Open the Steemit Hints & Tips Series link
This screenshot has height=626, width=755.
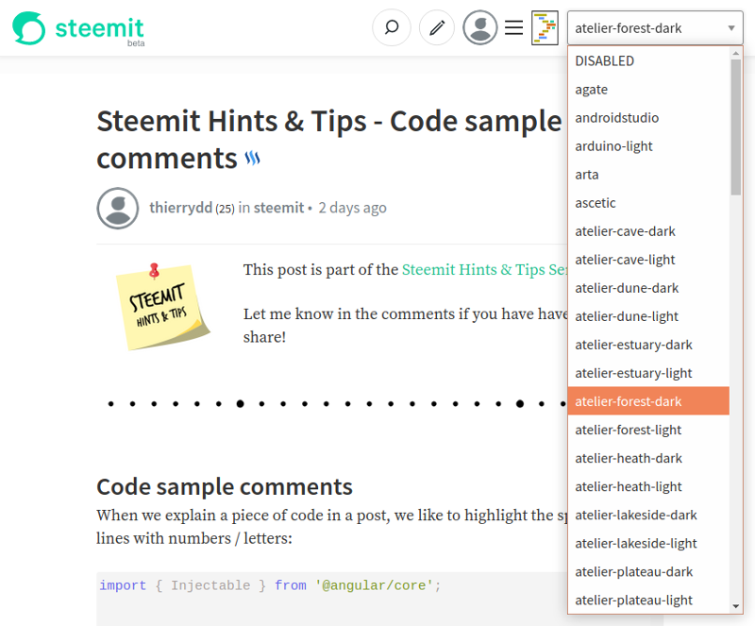[x=484, y=269]
